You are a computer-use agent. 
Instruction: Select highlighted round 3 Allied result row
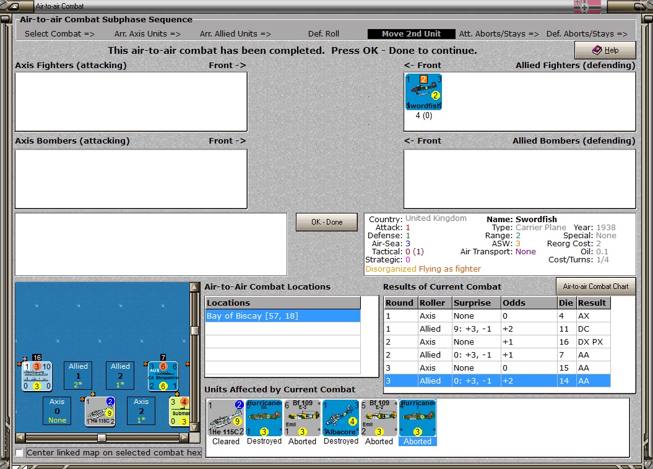click(x=497, y=381)
